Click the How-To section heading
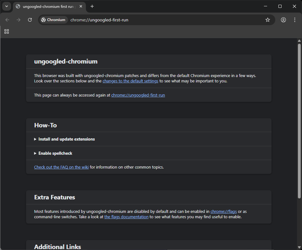Image resolution: width=302 pixels, height=250 pixels. pos(45,125)
